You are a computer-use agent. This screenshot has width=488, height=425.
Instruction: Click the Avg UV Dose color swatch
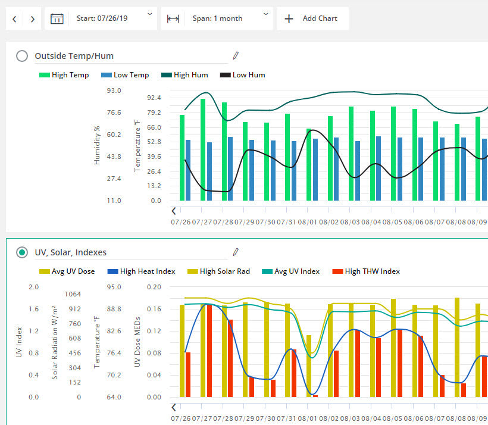(x=45, y=271)
